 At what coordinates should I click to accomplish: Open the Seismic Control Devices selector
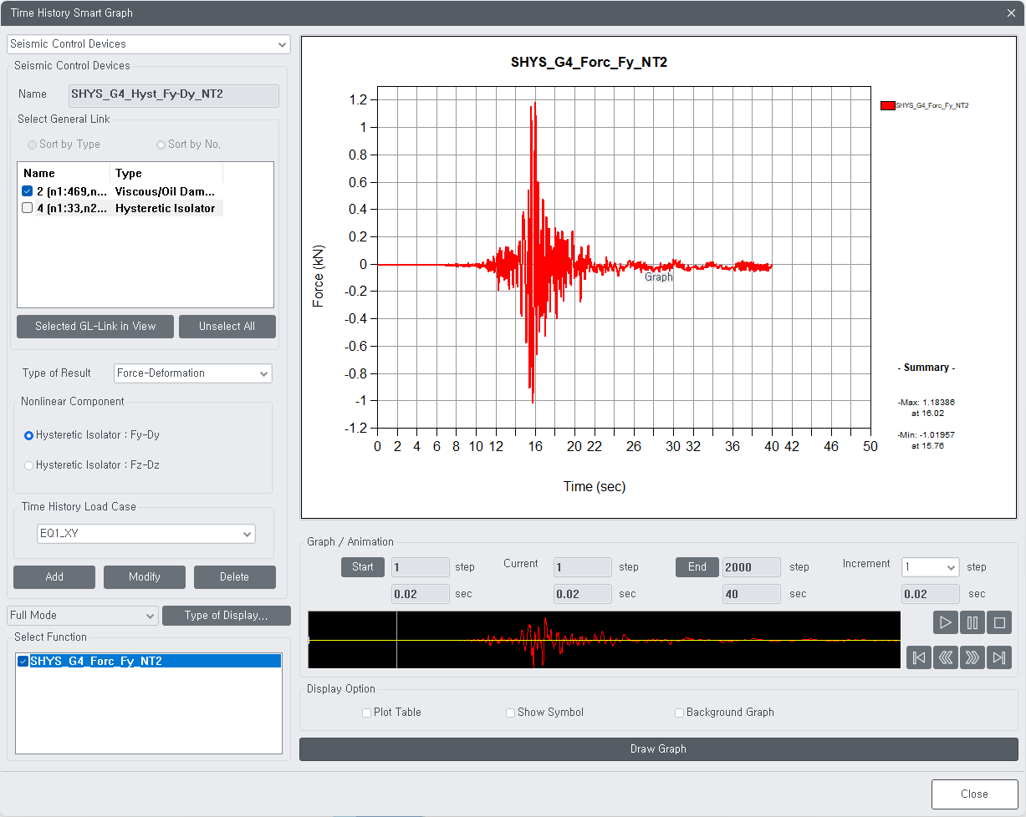click(x=148, y=43)
